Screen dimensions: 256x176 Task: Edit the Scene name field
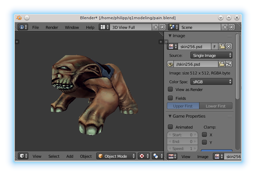pos(200,27)
